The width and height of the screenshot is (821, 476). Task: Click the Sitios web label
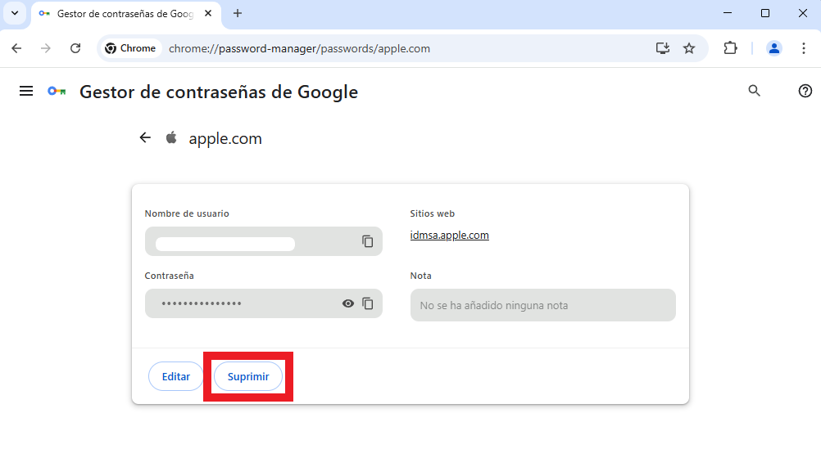433,213
